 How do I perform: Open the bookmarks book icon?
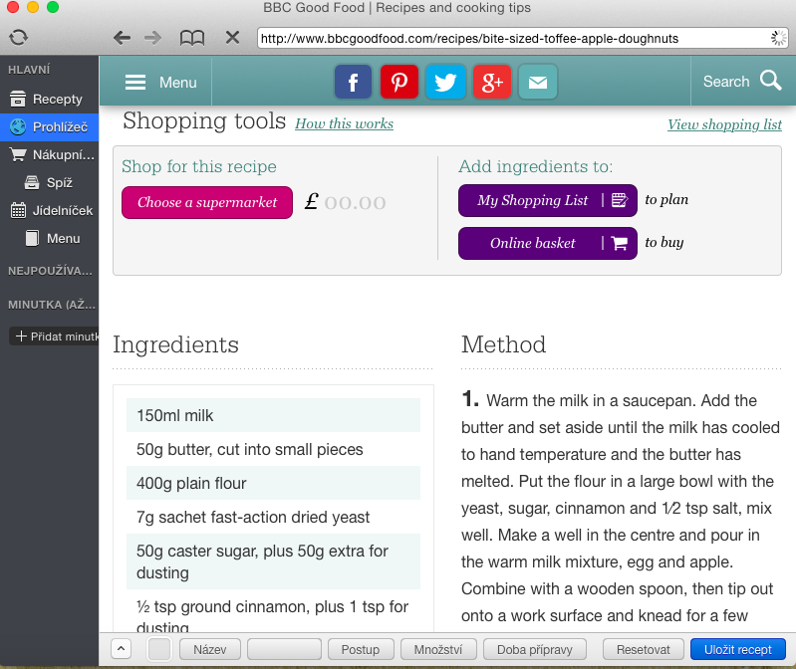click(191, 38)
